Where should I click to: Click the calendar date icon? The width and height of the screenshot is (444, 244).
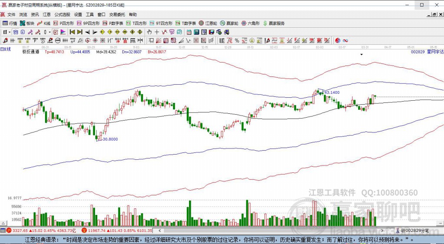click(x=189, y=32)
